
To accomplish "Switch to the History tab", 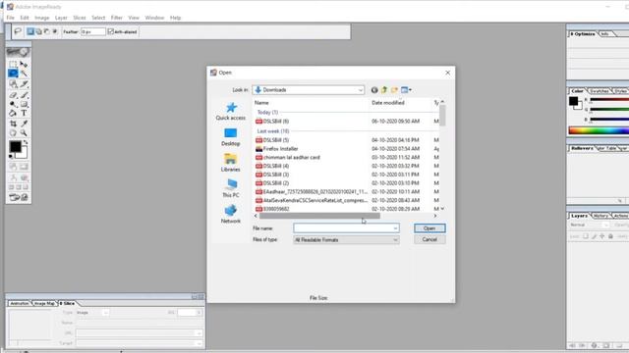I will [x=600, y=216].
